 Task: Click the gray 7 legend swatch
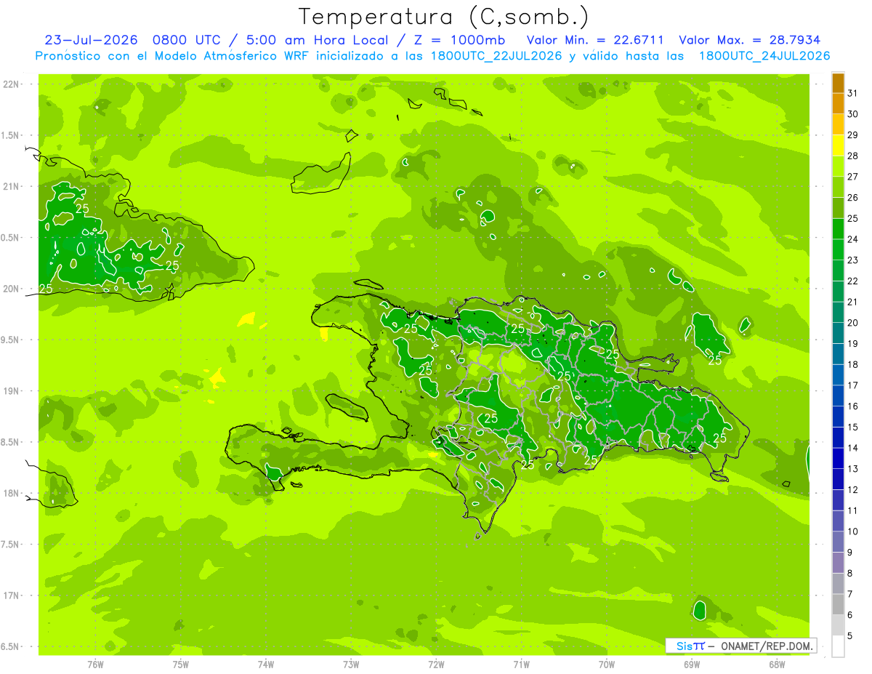(x=838, y=584)
